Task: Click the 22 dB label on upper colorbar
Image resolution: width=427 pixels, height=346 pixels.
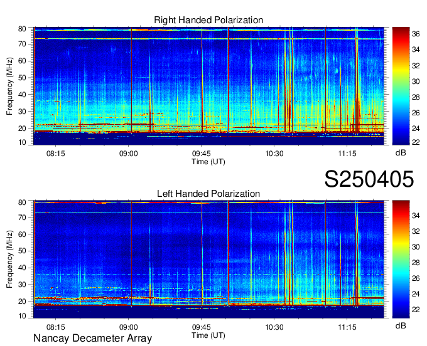Action: pyautogui.click(x=416, y=142)
